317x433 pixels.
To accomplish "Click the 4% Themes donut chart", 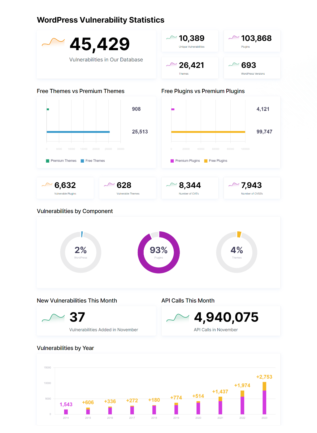I will click(x=237, y=252).
